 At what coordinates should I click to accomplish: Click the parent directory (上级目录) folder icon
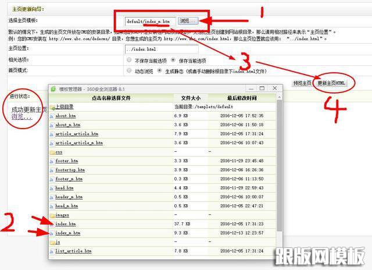tap(52, 107)
